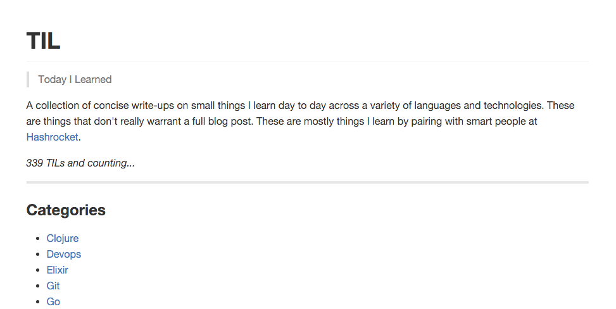Click the thick horizontal rule above Categories
The image size is (616, 309).
[x=308, y=182]
